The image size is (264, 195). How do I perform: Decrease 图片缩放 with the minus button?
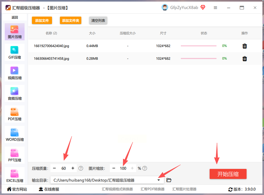coord(114,168)
